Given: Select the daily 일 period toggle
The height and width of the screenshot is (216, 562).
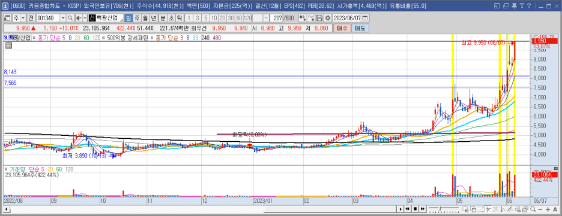Looking at the screenshot, I should (128, 18).
